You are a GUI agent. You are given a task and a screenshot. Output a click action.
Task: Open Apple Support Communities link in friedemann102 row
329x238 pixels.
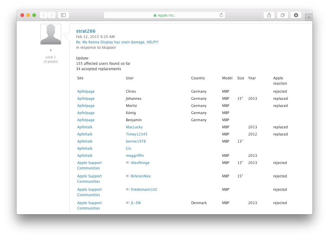point(89,192)
